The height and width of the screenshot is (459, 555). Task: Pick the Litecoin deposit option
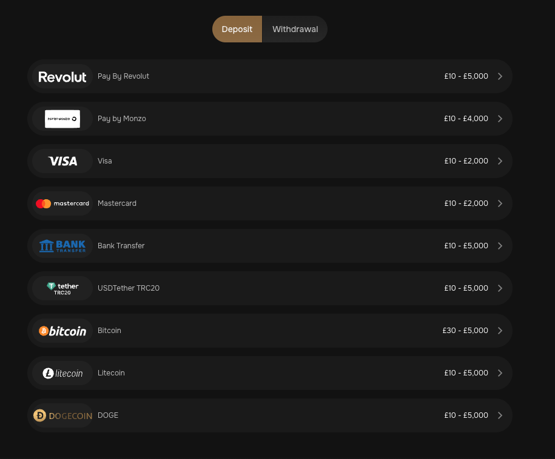(269, 373)
